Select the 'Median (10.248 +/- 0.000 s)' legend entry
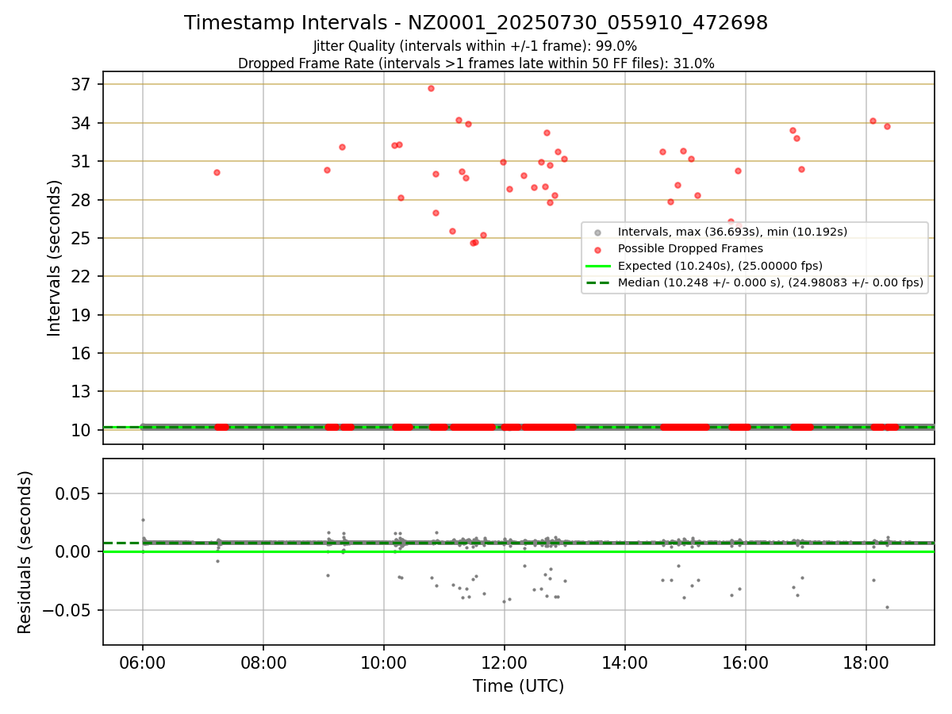Image resolution: width=952 pixels, height=714 pixels. click(x=770, y=282)
